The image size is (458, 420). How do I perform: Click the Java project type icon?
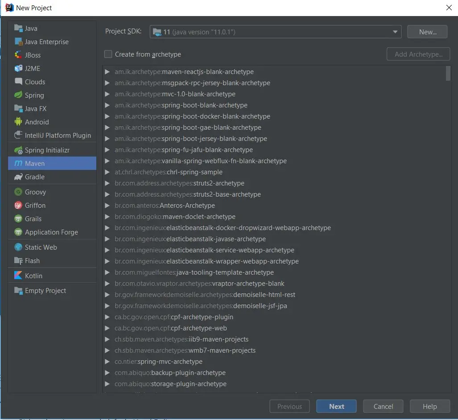[18, 28]
